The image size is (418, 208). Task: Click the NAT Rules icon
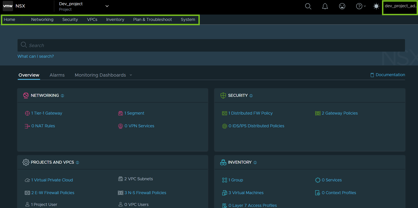click(27, 126)
